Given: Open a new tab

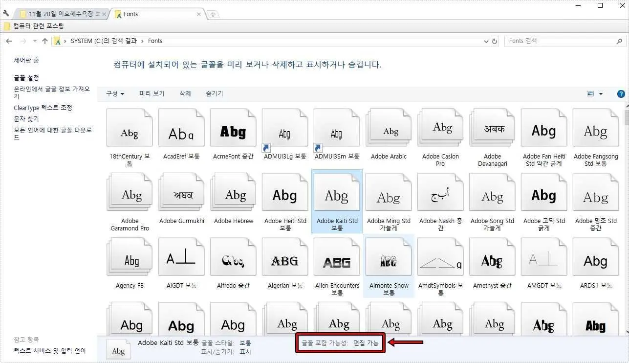Looking at the screenshot, I should [x=213, y=14].
